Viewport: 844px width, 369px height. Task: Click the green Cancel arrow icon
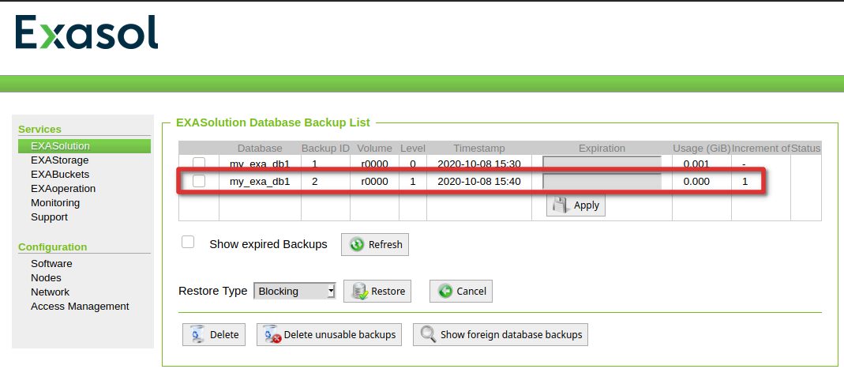445,291
